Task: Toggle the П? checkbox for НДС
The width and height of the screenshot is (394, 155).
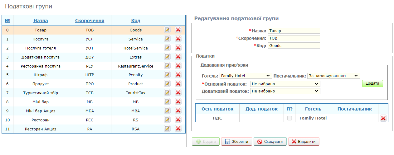Action: (289, 118)
